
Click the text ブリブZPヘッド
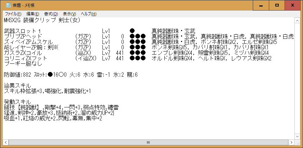coord(23,36)
